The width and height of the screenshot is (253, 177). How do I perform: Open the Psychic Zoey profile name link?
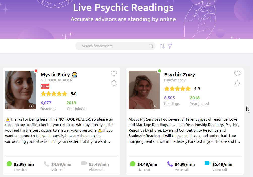[179, 75]
